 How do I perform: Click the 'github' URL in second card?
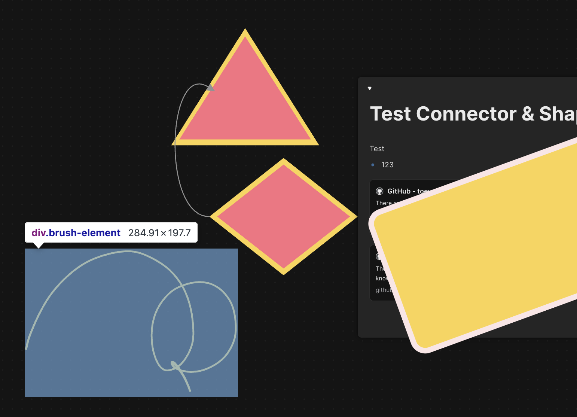pyautogui.click(x=383, y=290)
